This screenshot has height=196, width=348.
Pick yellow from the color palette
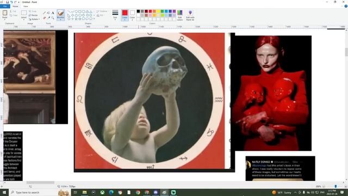tap(158, 11)
